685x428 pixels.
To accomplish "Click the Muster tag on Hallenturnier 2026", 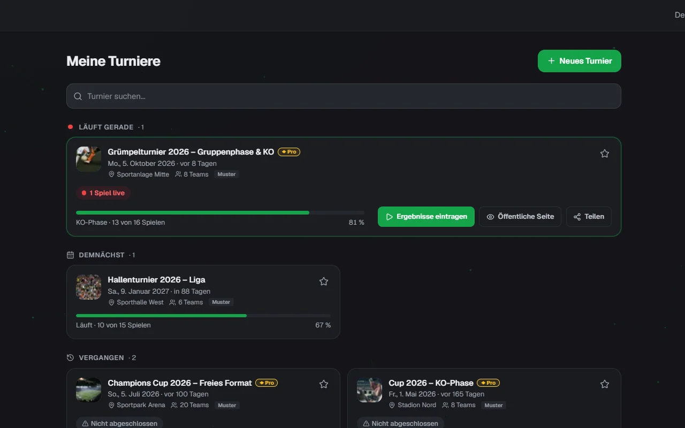I will coord(221,302).
